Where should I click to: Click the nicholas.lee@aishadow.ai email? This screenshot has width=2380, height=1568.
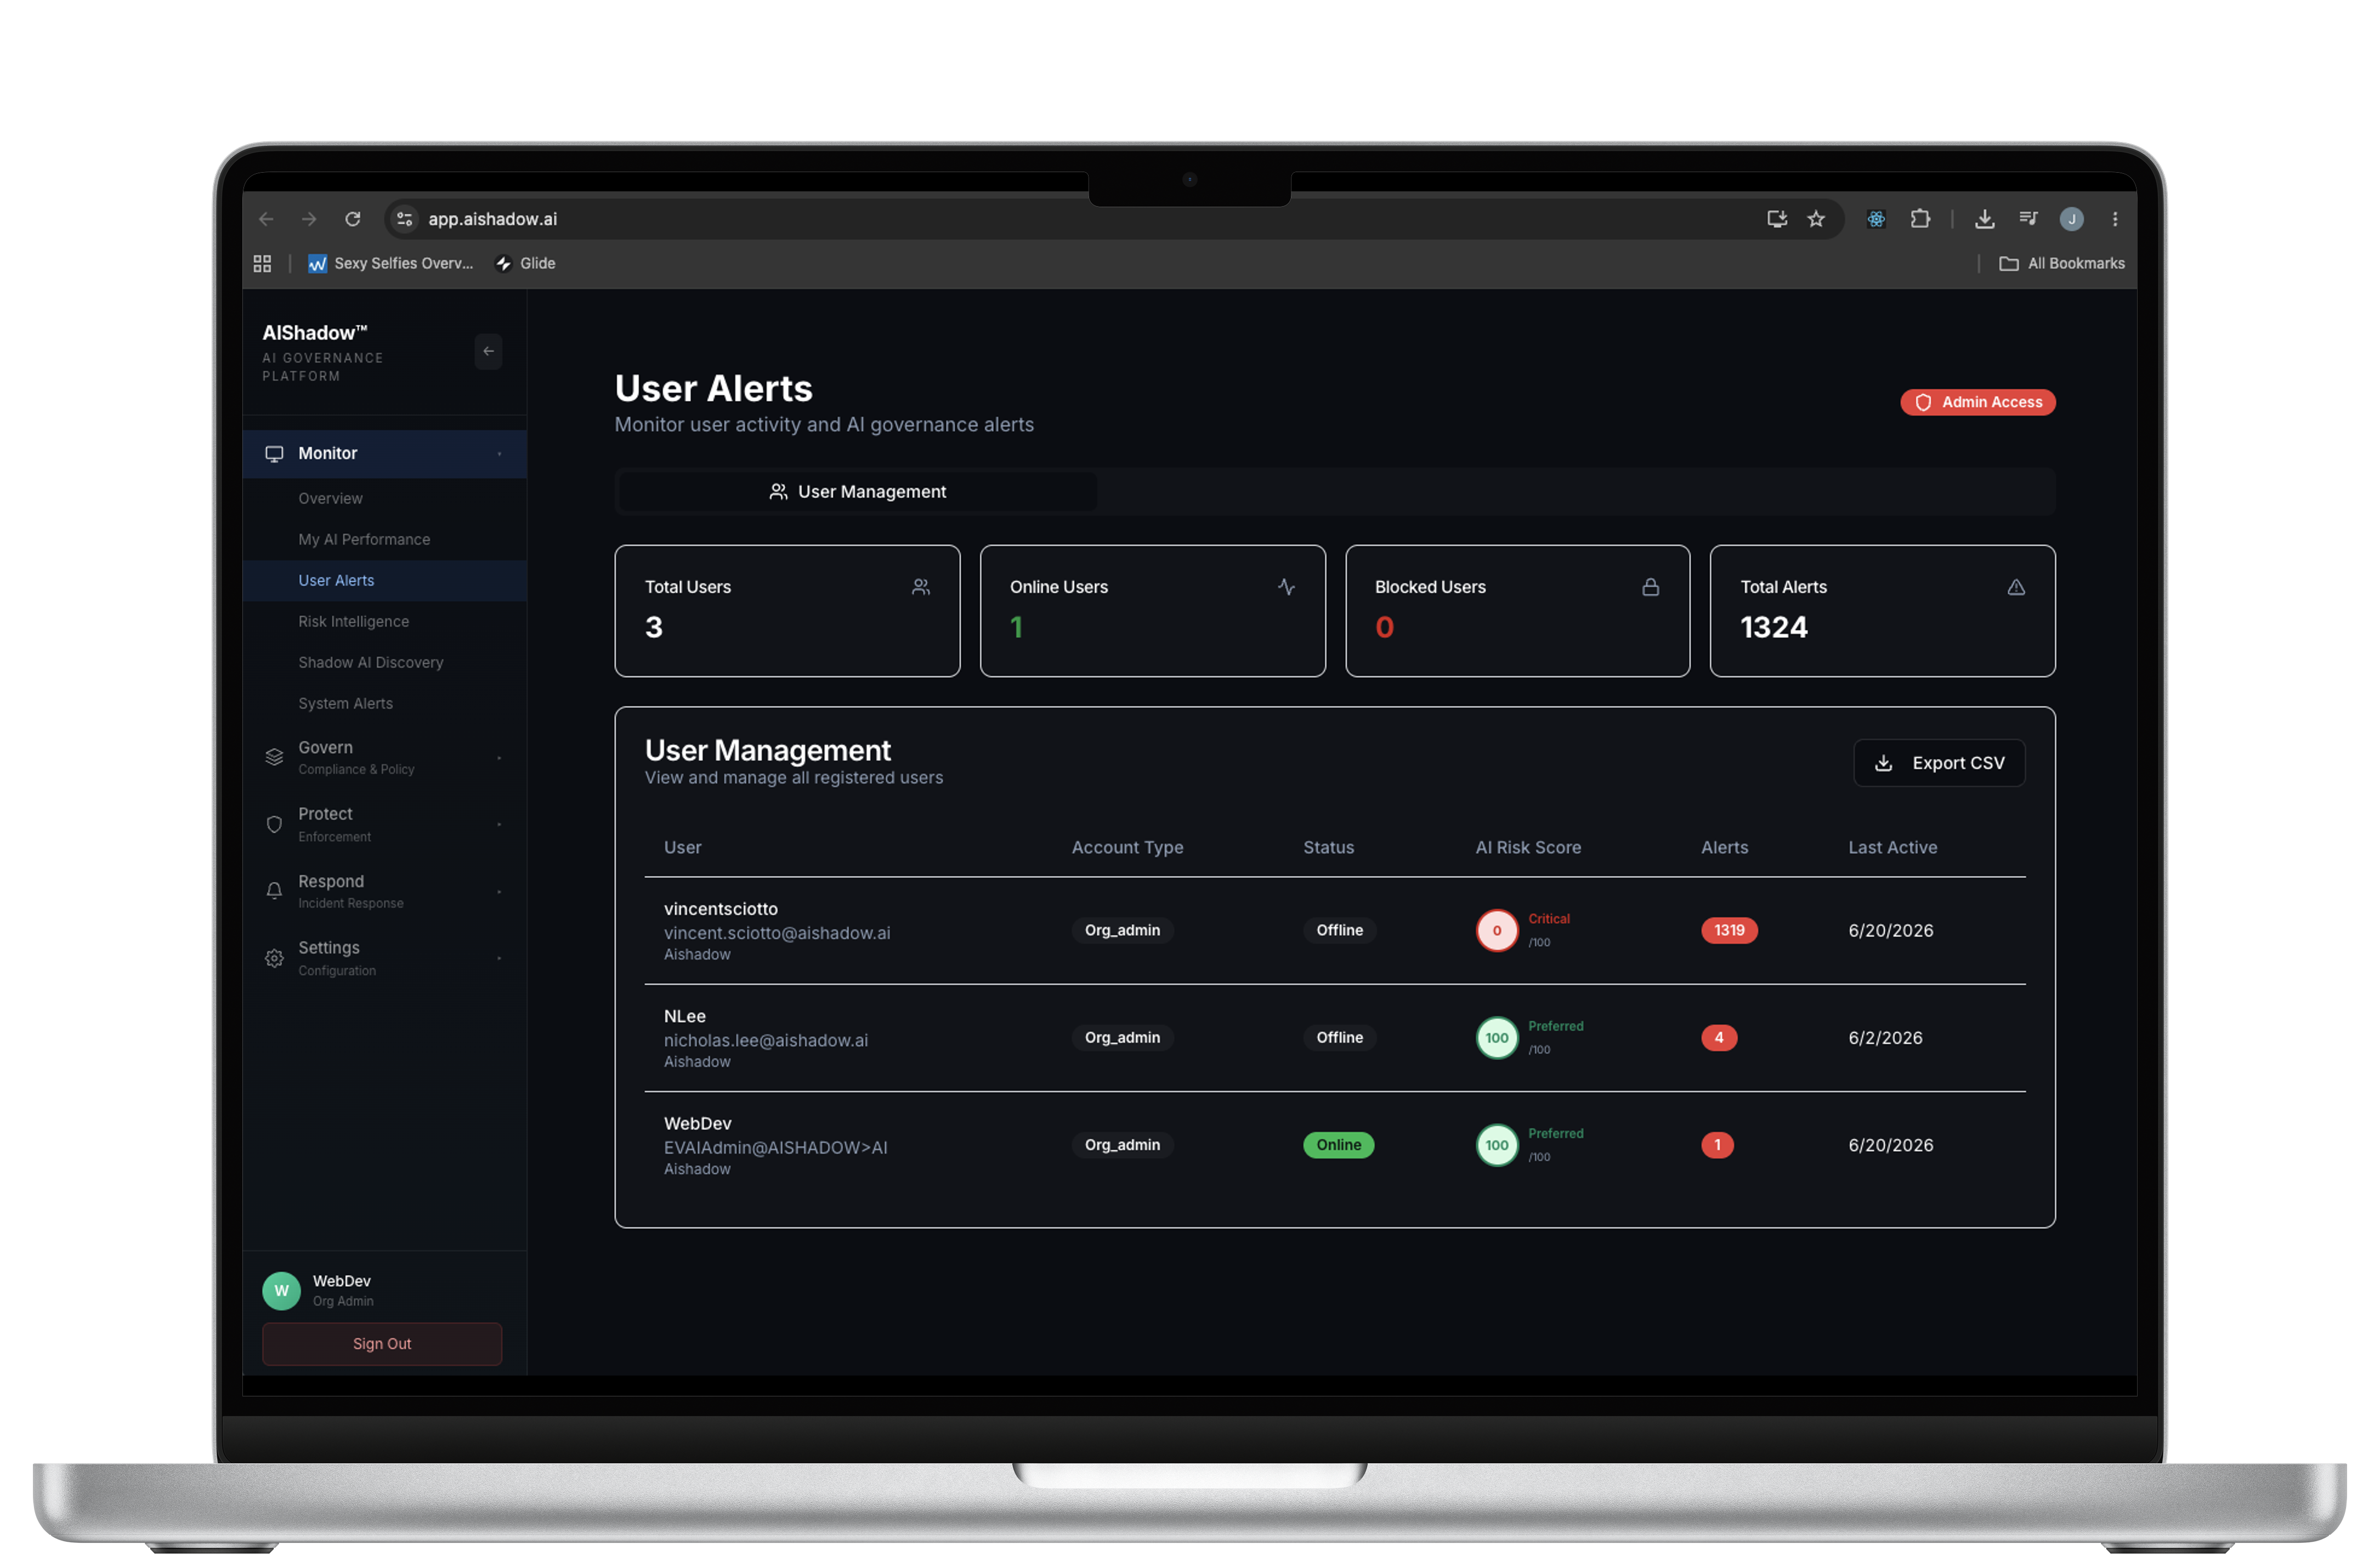(766, 1040)
